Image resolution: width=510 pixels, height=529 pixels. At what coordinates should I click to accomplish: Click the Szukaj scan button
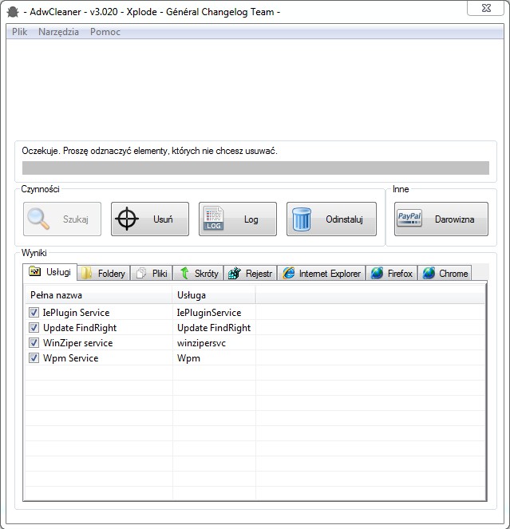[x=62, y=219]
